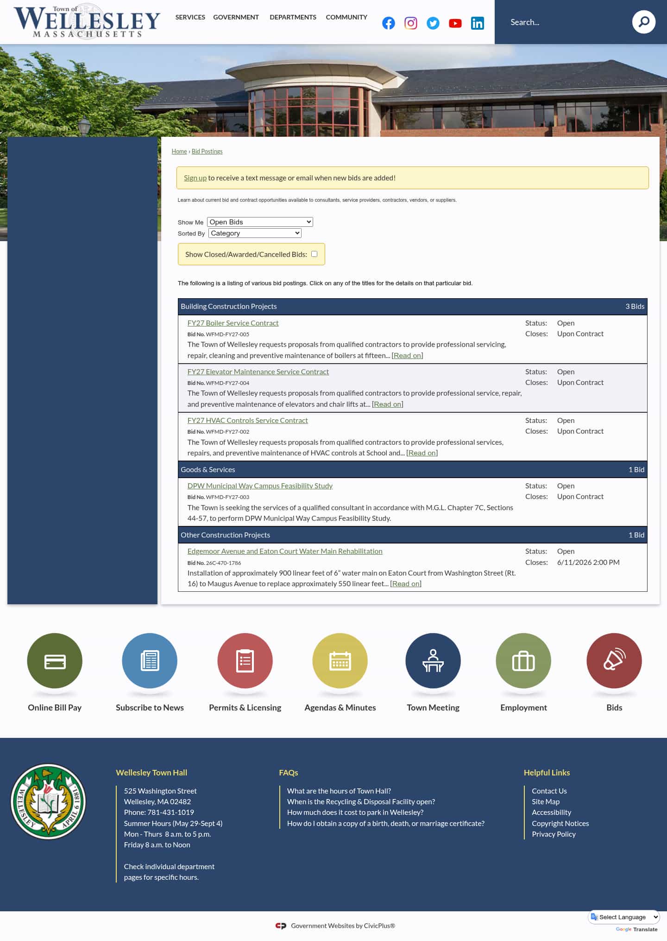This screenshot has height=941, width=667.
Task: Toggle Show Closed/Awarded/Cancelled Bids checkbox
Action: tap(314, 254)
